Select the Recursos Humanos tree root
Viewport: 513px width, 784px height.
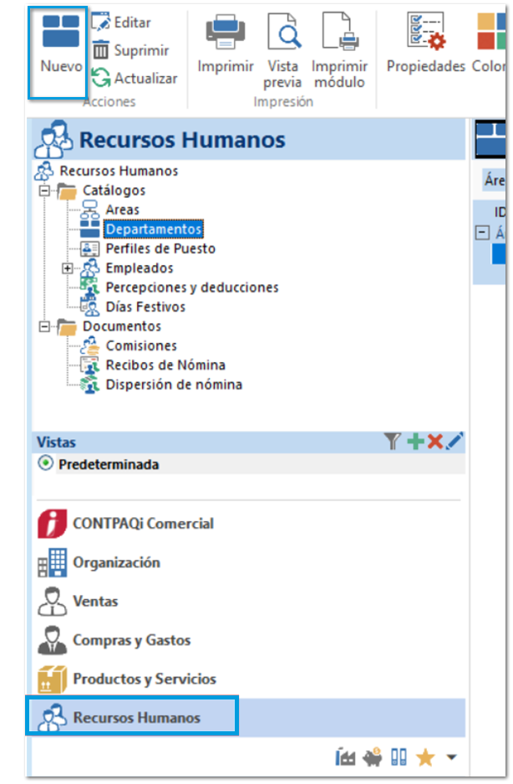[x=119, y=171]
